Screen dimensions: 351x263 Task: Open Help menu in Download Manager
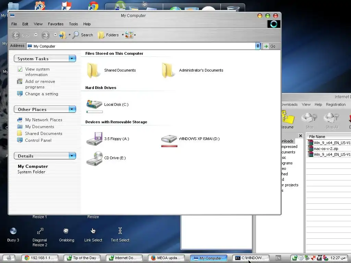pos(318,104)
